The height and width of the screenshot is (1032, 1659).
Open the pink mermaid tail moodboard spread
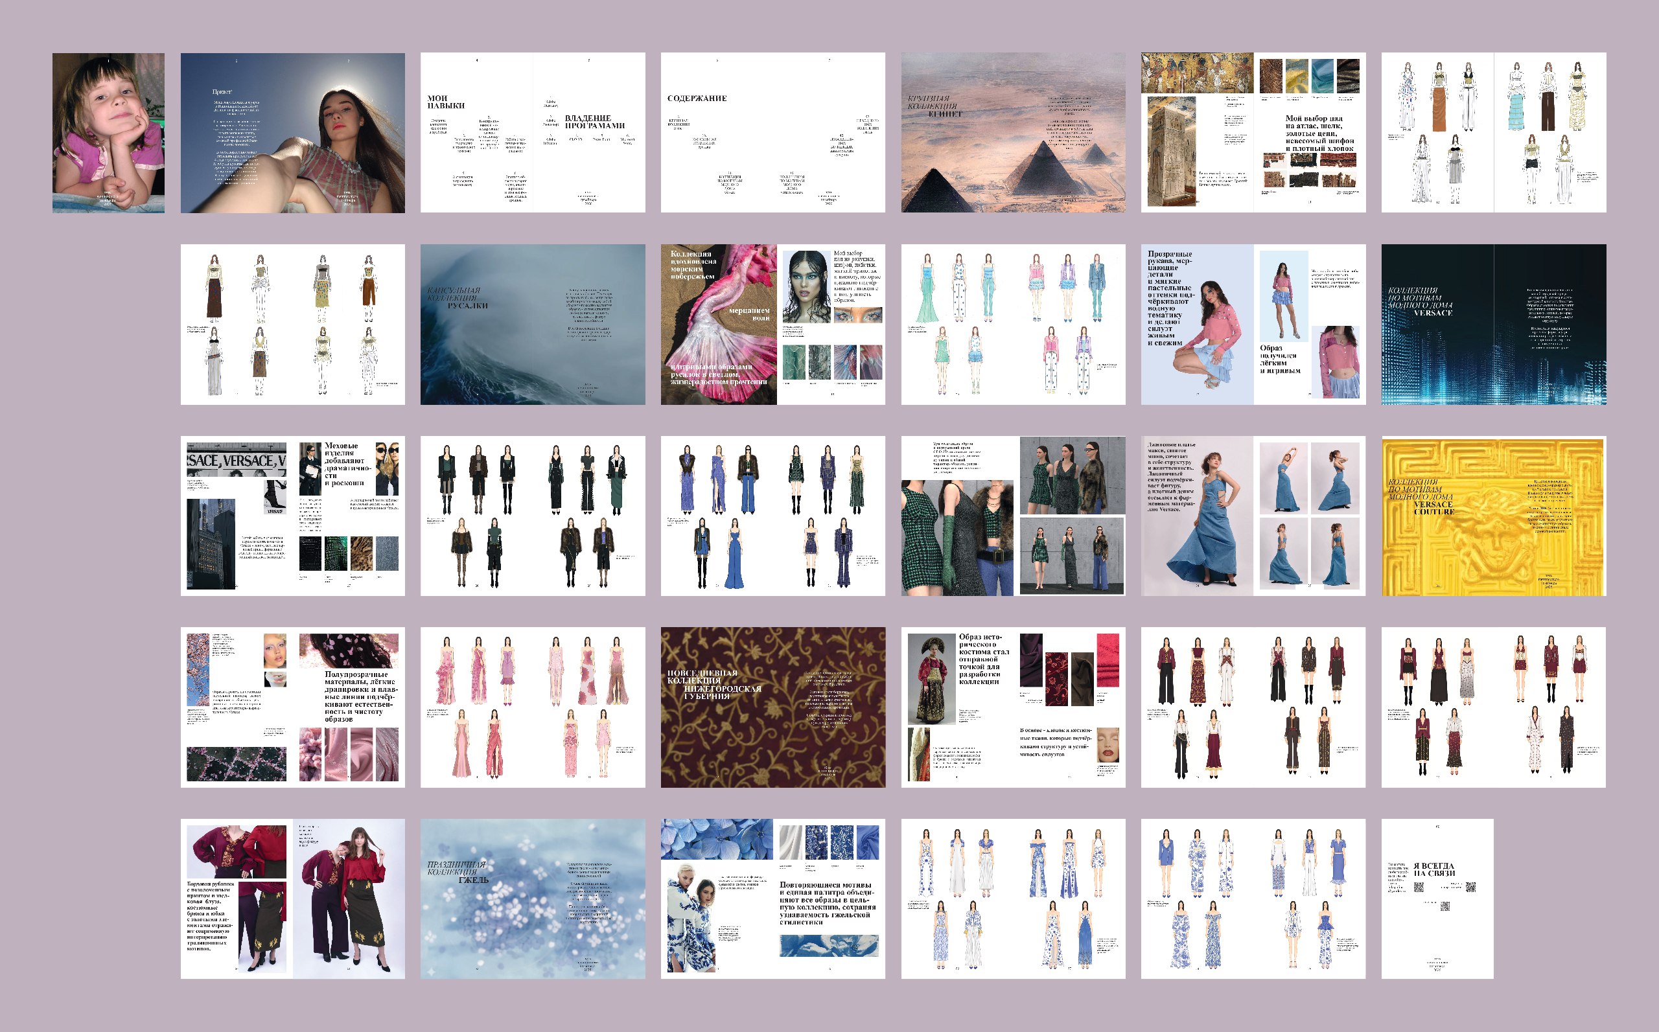(x=772, y=324)
